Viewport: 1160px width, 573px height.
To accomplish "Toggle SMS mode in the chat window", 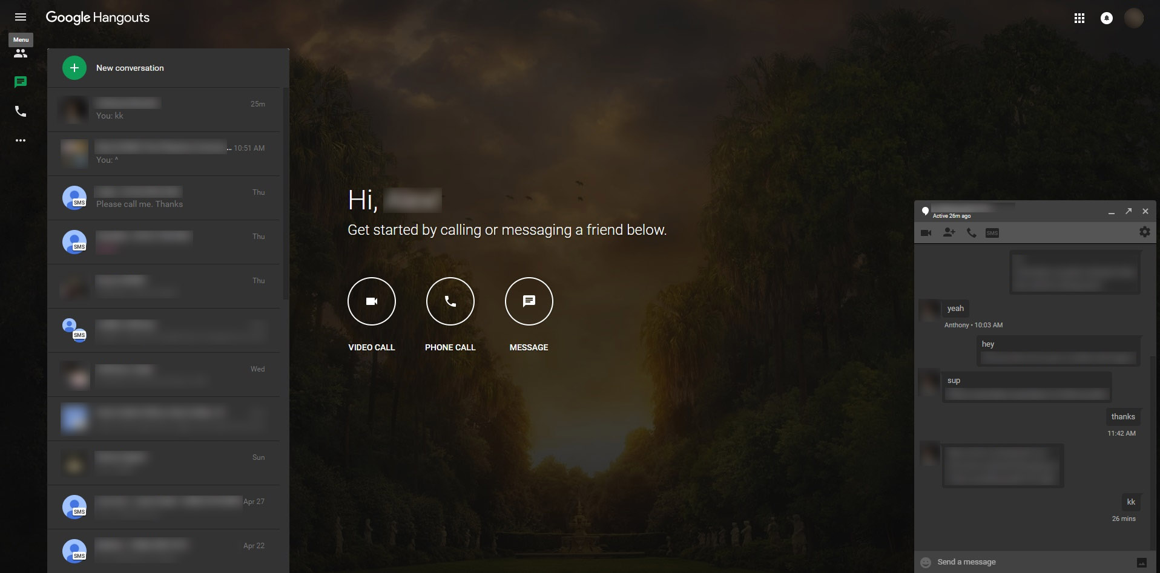I will point(993,232).
